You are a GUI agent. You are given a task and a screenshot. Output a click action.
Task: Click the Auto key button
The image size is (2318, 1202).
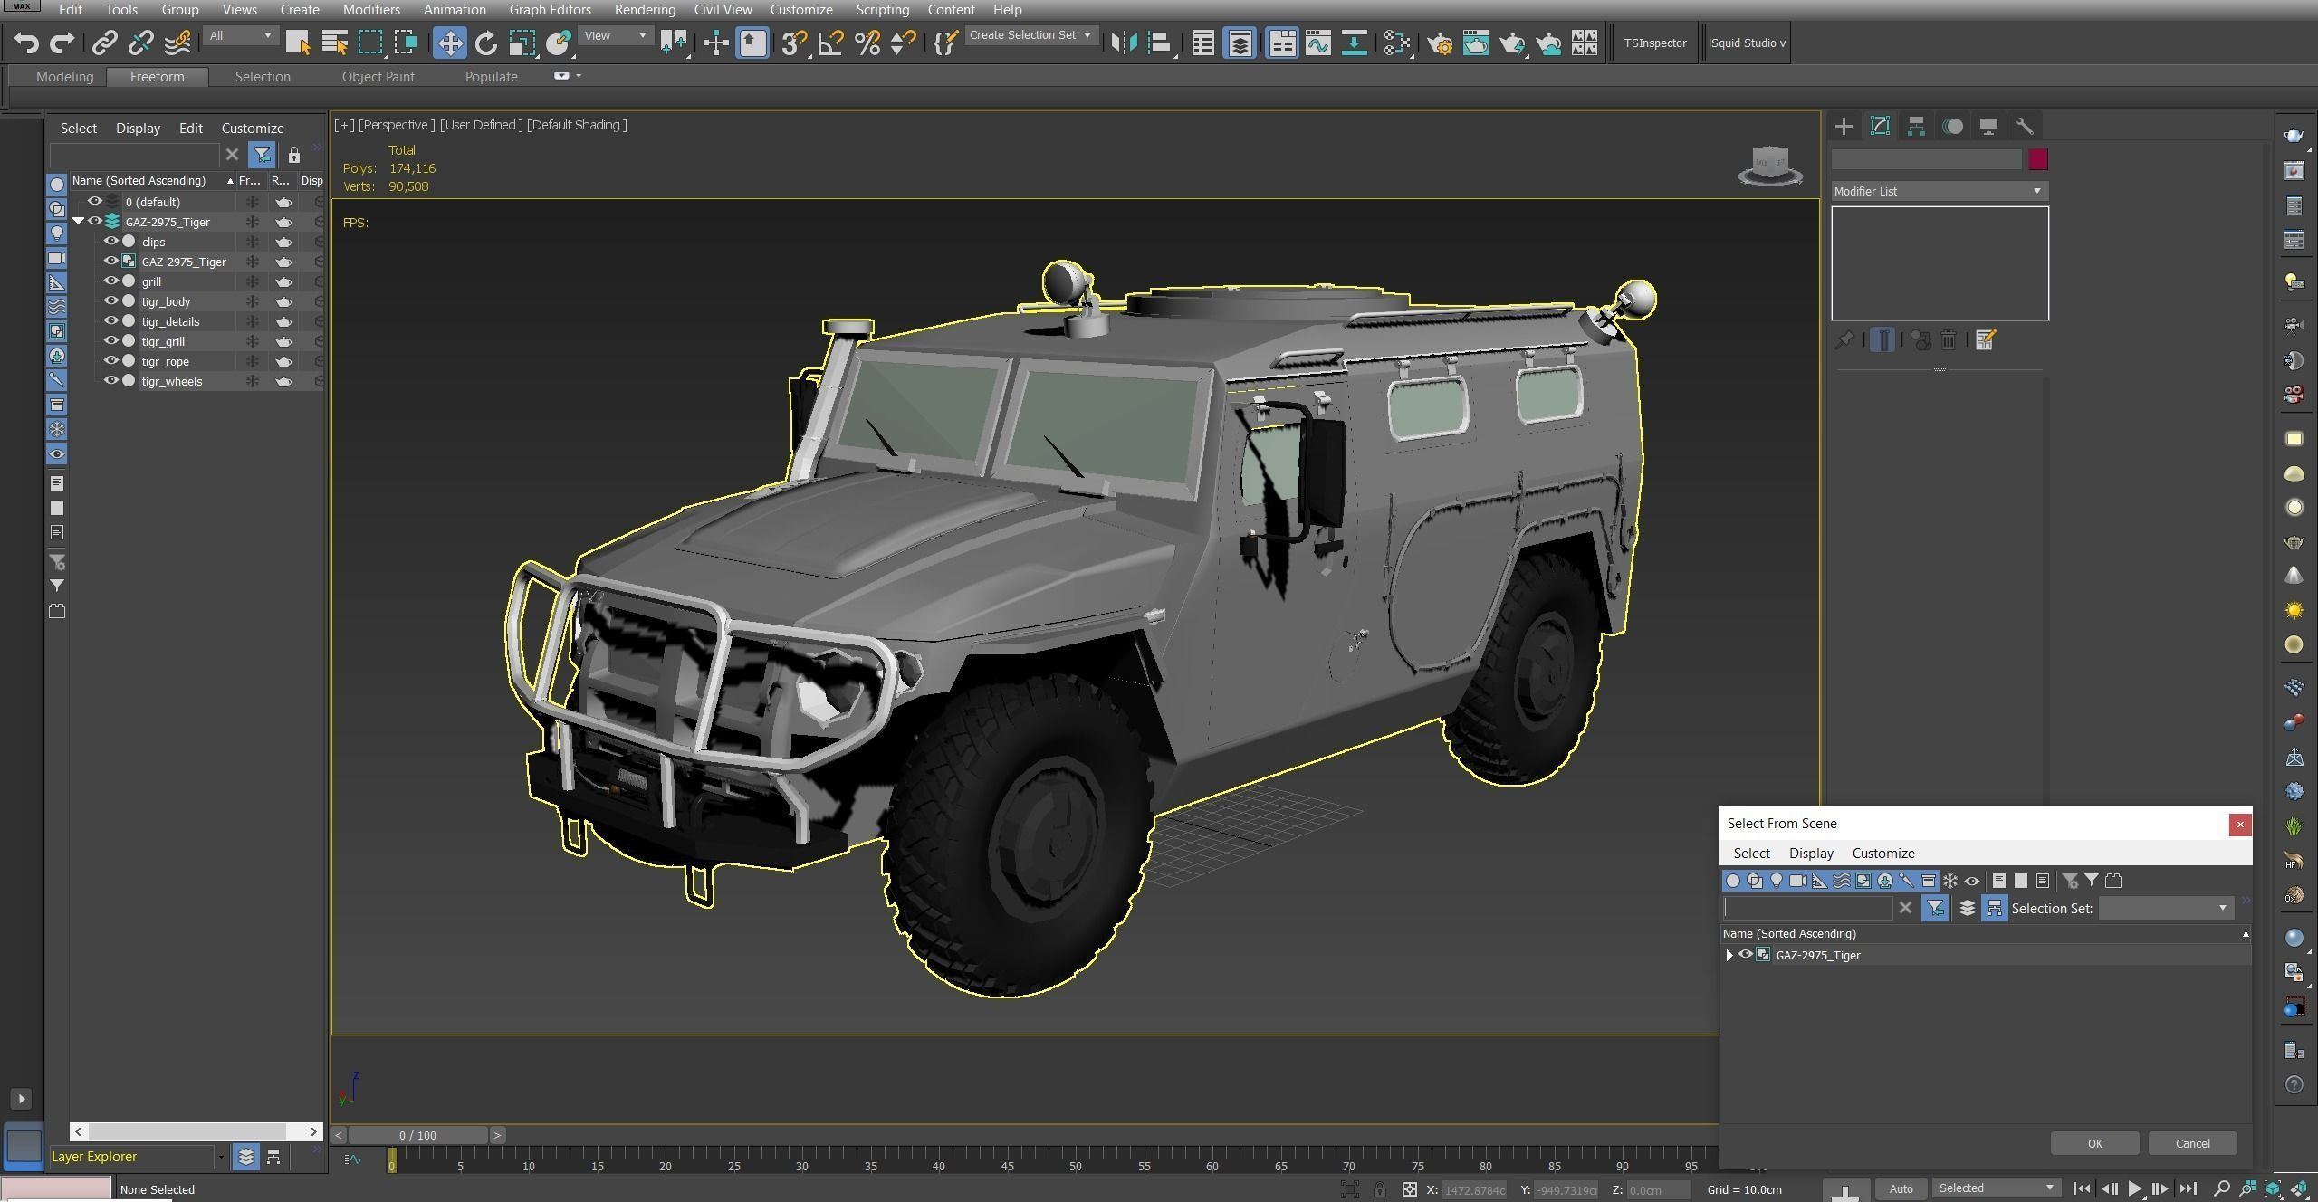point(1901,1188)
